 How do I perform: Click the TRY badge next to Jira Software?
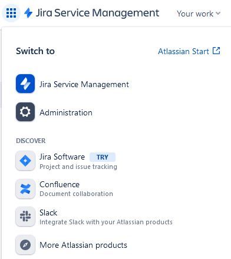point(103,157)
